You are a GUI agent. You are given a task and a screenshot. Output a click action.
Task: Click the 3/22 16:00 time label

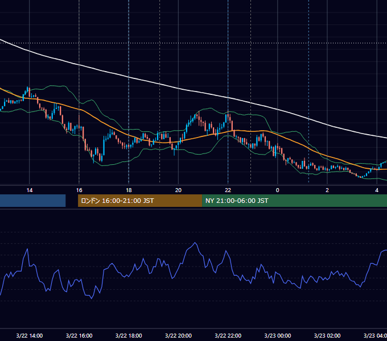[79, 335]
